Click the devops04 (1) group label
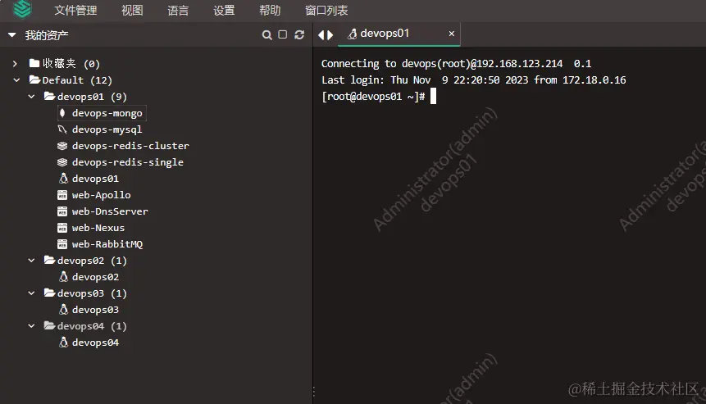The image size is (706, 404). pyautogui.click(x=92, y=326)
